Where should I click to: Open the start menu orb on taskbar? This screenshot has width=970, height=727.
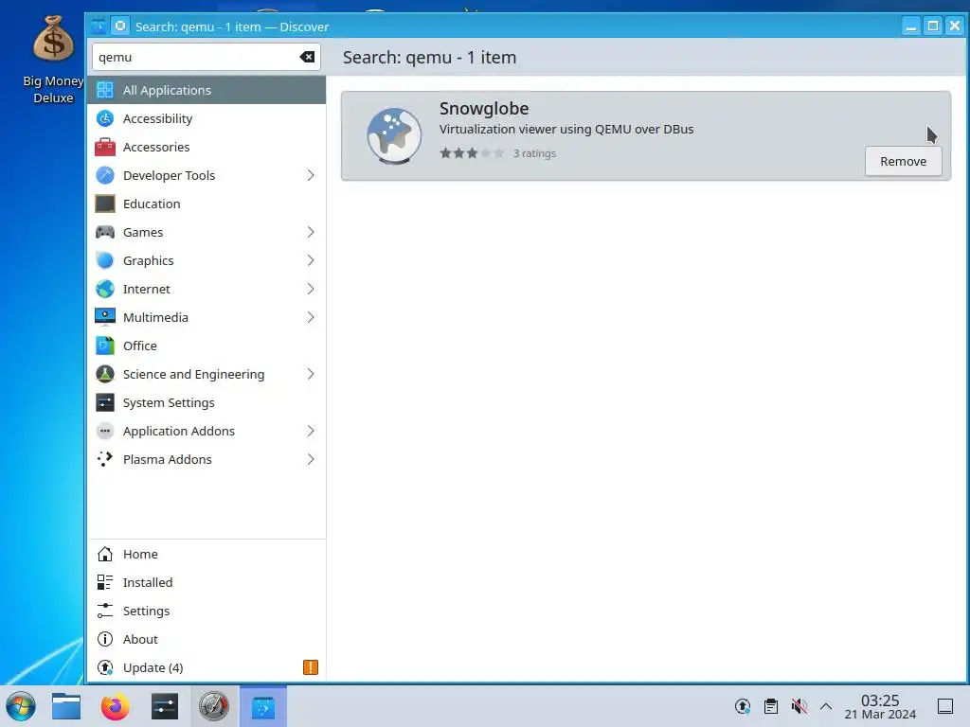tap(21, 706)
